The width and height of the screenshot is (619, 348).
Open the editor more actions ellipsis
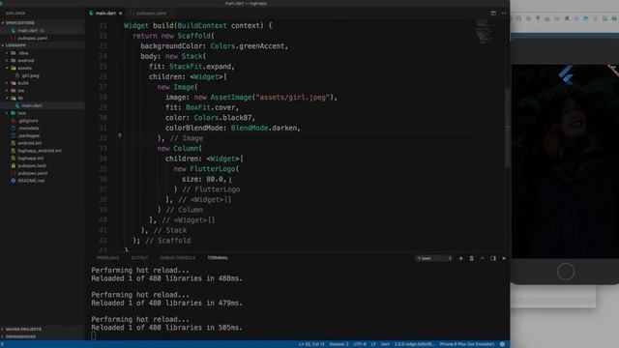coord(504,13)
